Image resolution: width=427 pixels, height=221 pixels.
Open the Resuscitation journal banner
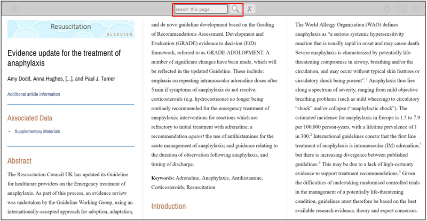point(71,29)
